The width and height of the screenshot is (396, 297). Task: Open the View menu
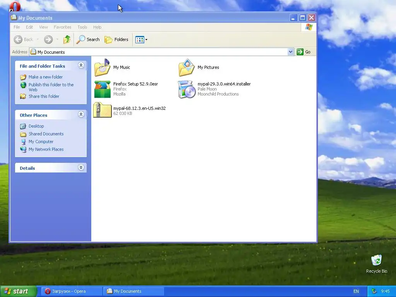[x=43, y=27]
